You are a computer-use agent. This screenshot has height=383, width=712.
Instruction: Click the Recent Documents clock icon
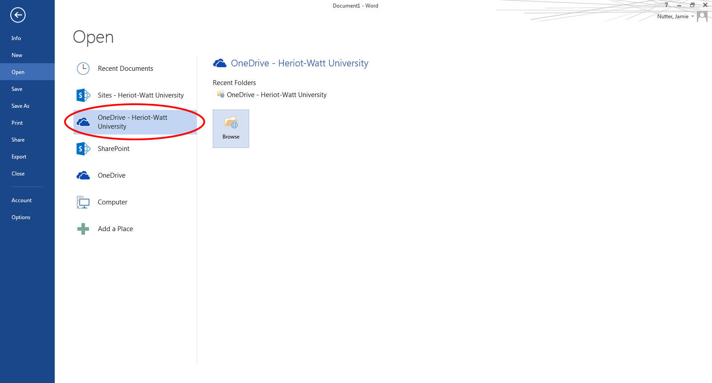point(83,69)
